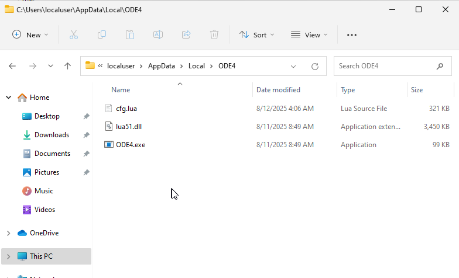Select Downloads in the navigation pane
The width and height of the screenshot is (459, 278).
click(x=52, y=135)
